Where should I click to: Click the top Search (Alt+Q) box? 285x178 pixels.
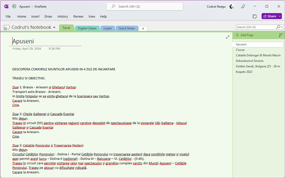click(x=145, y=6)
